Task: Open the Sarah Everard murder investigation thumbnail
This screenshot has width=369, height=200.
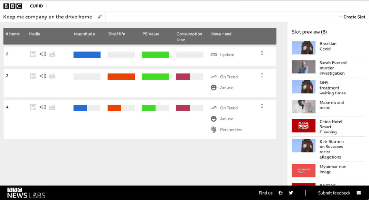Action: [x=303, y=67]
